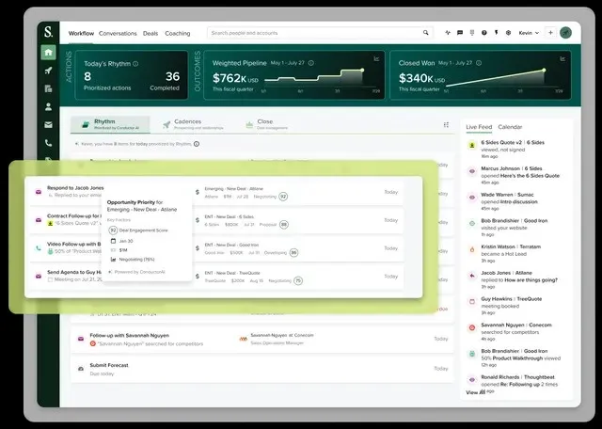Select the Close tab

coord(267,124)
